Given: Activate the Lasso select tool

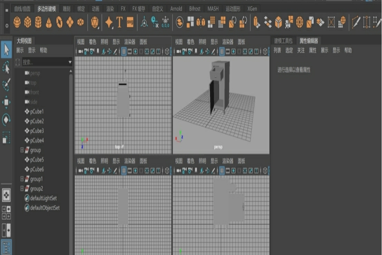Looking at the screenshot, I should 6,67.
